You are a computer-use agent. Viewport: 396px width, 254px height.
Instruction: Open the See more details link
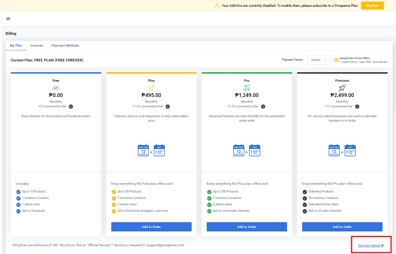371,246
